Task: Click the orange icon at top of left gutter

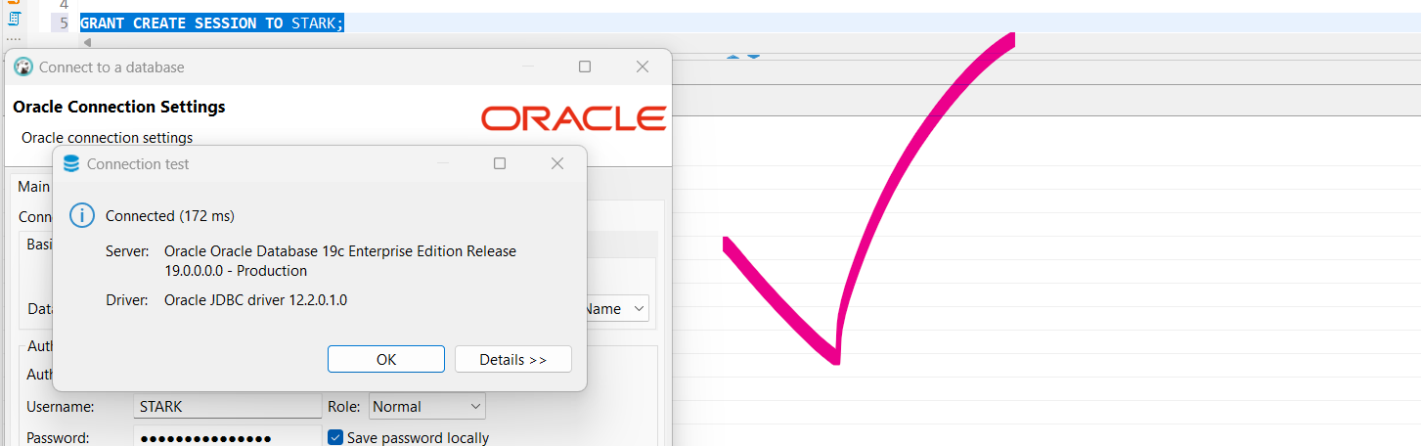Action: pyautogui.click(x=14, y=3)
